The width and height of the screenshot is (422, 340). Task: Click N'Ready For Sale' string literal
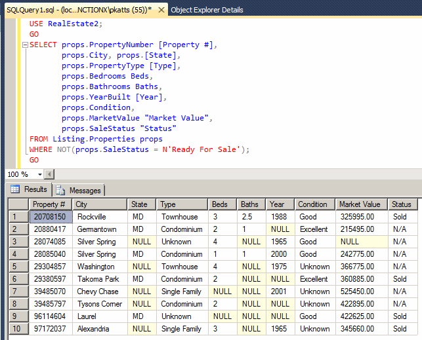201,149
